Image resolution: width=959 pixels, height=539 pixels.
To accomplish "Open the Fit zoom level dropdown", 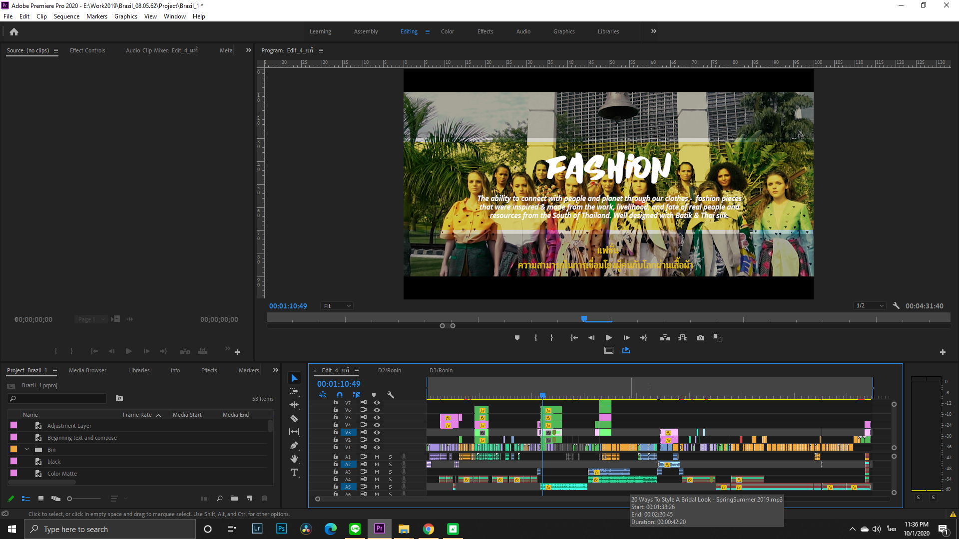I will pos(337,306).
